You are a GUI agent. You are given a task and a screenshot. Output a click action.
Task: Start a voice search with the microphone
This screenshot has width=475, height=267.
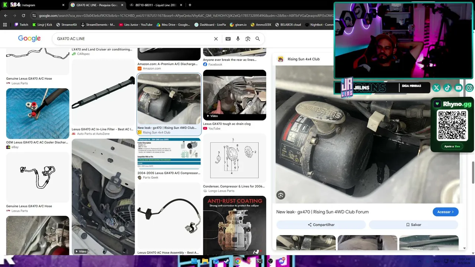click(x=238, y=39)
